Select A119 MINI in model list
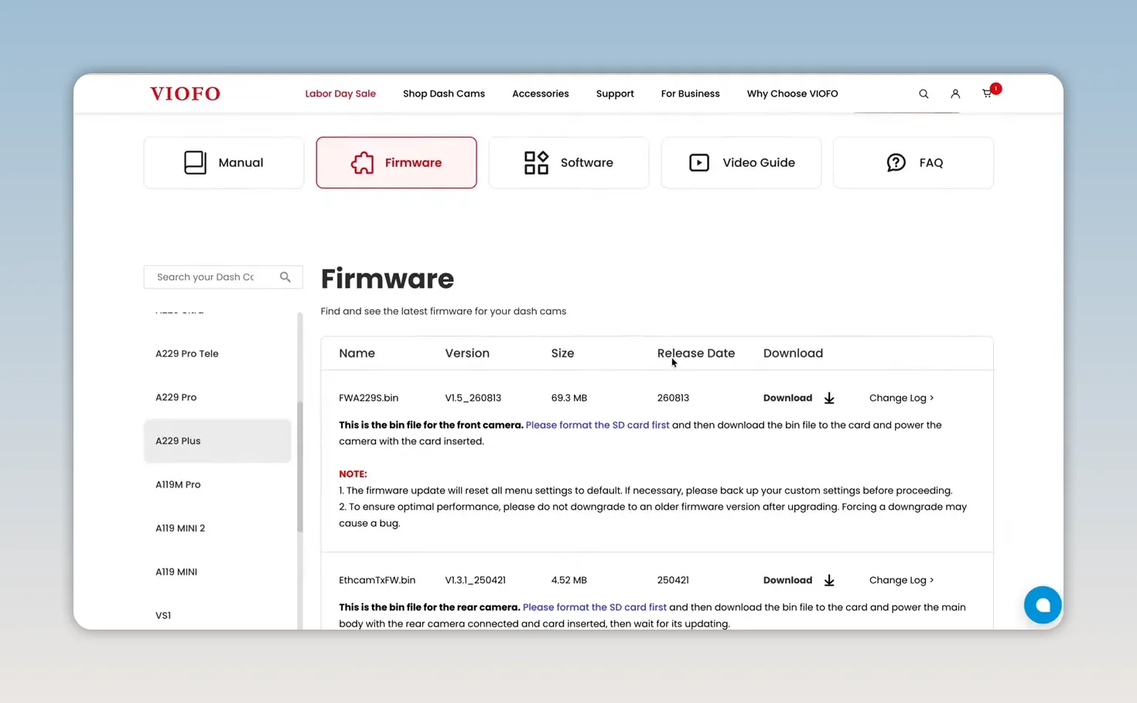Image resolution: width=1137 pixels, height=703 pixels. click(x=217, y=572)
